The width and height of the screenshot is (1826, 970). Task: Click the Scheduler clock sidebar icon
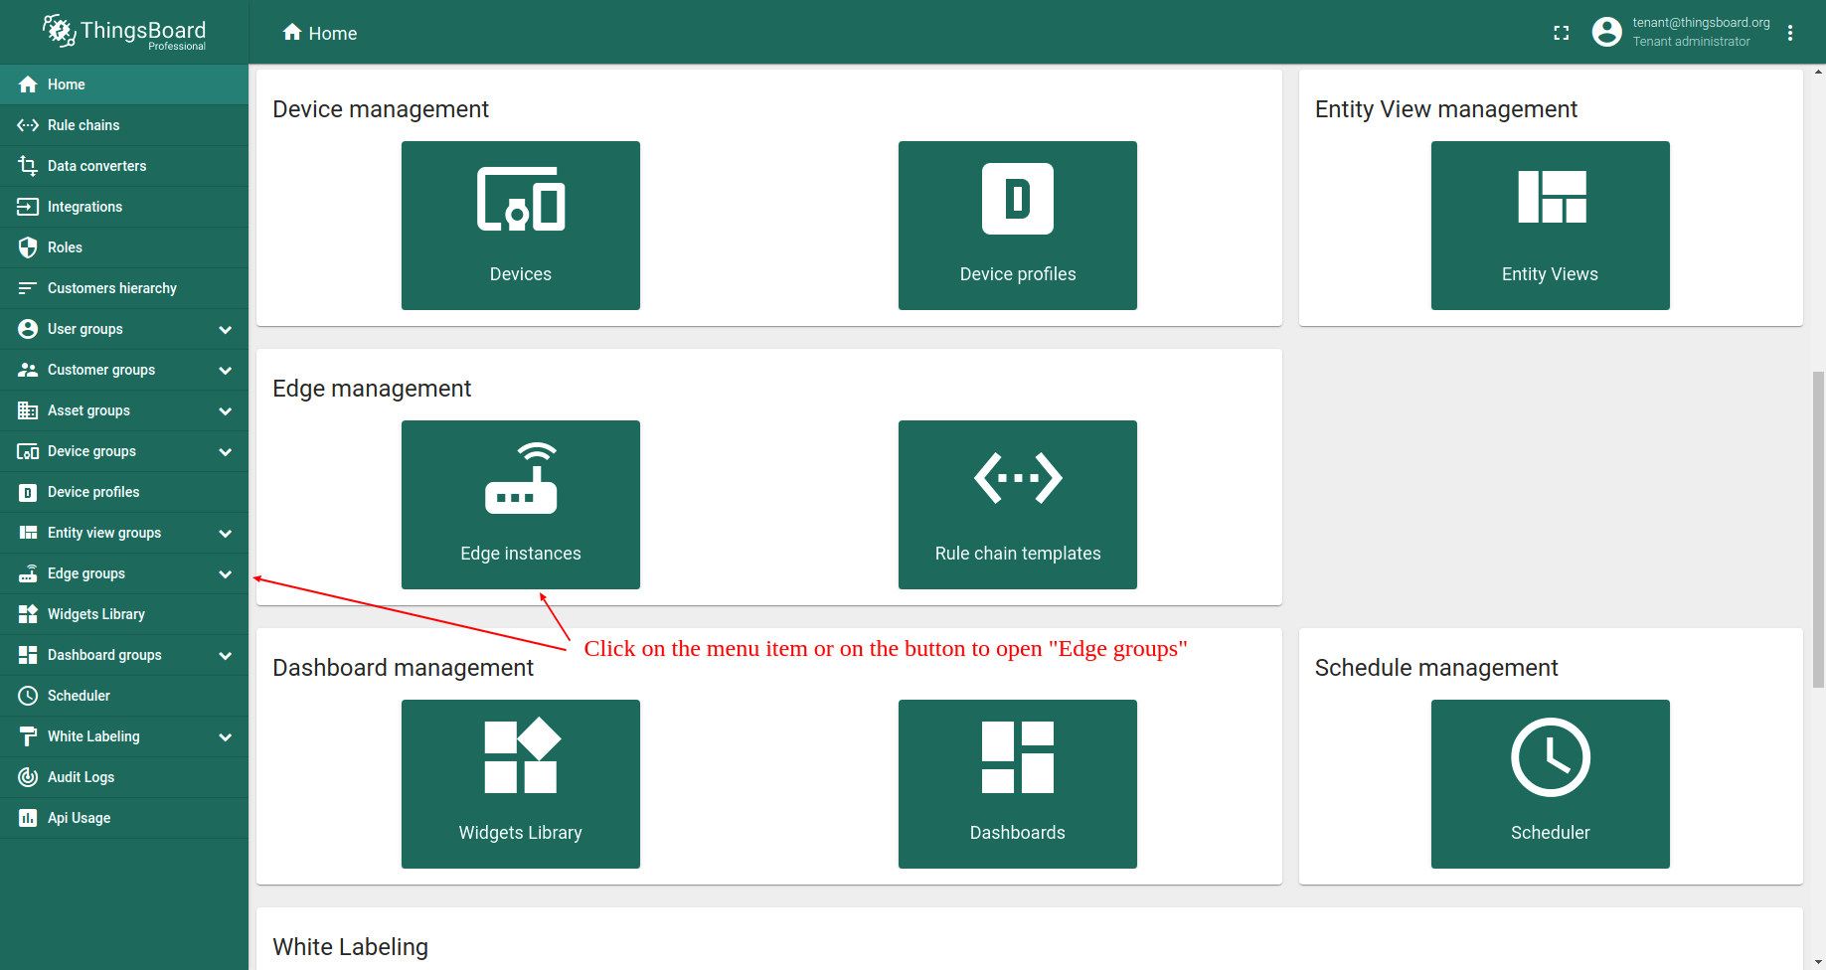click(x=28, y=696)
